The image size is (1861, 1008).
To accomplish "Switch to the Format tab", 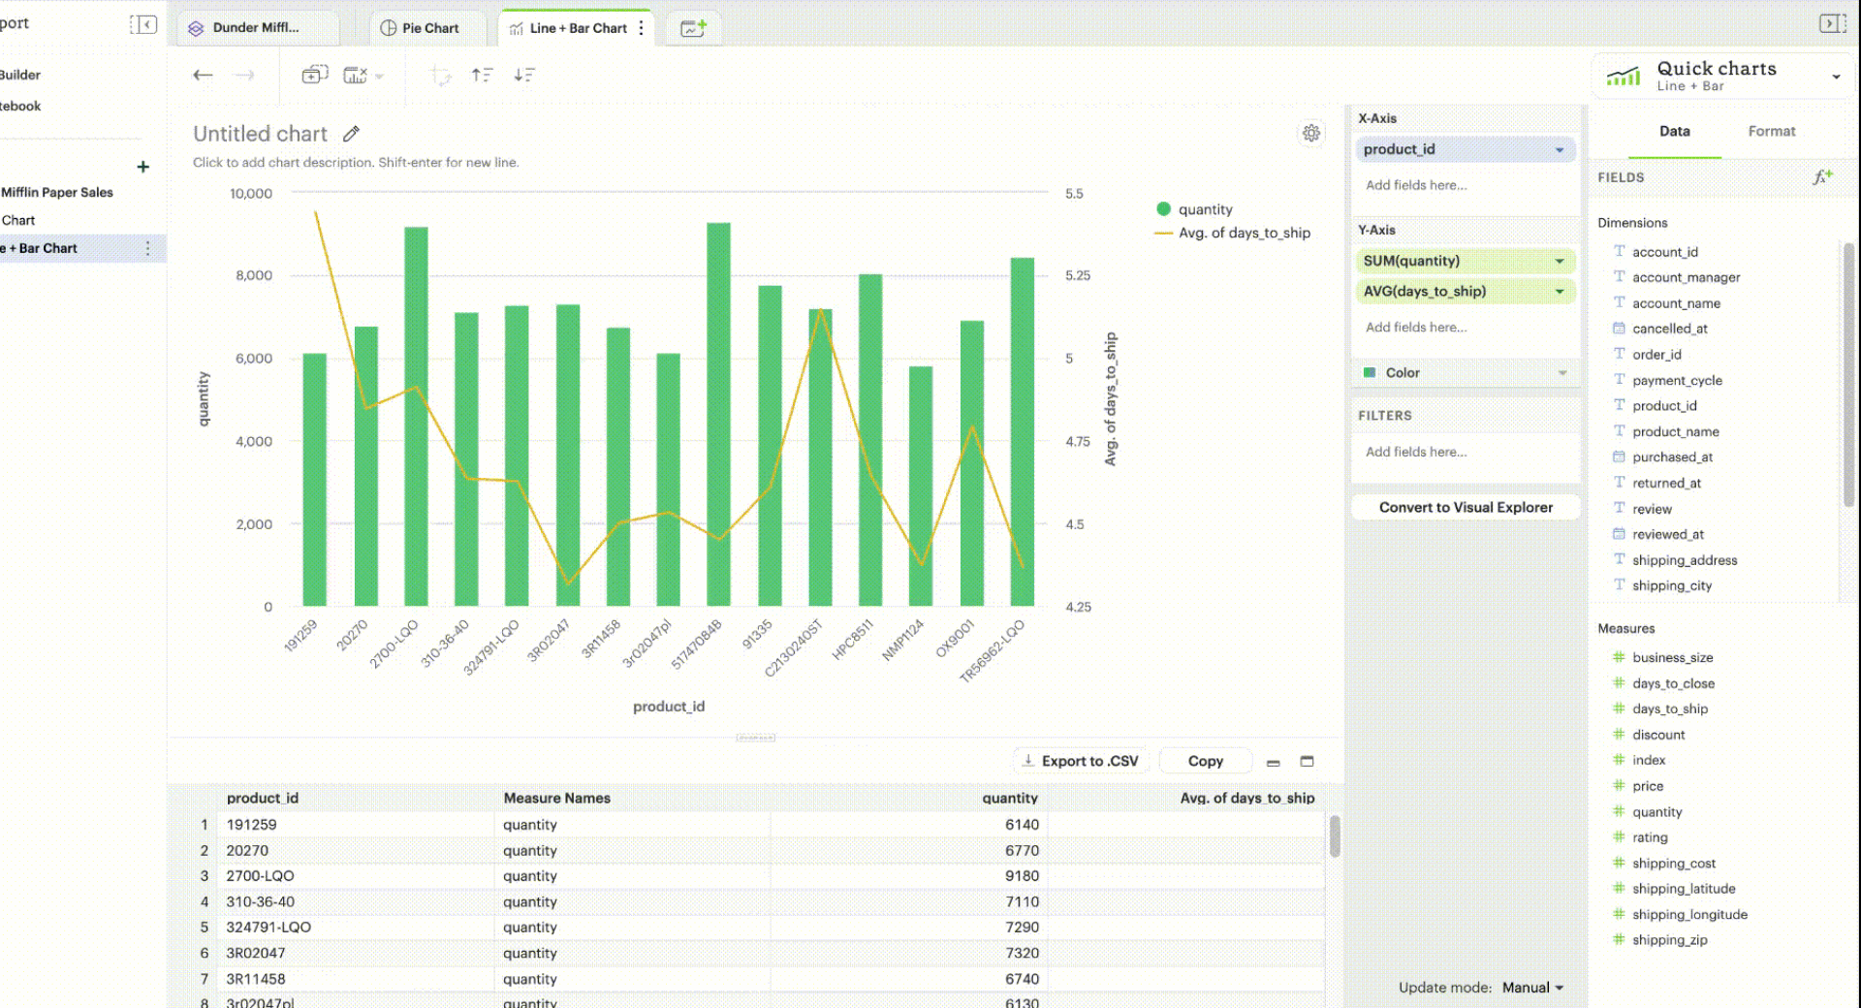I will pos(1771,132).
